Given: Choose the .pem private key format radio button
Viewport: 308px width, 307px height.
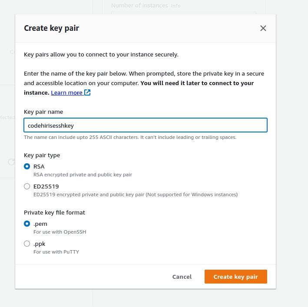Looking at the screenshot, I should click(27, 224).
